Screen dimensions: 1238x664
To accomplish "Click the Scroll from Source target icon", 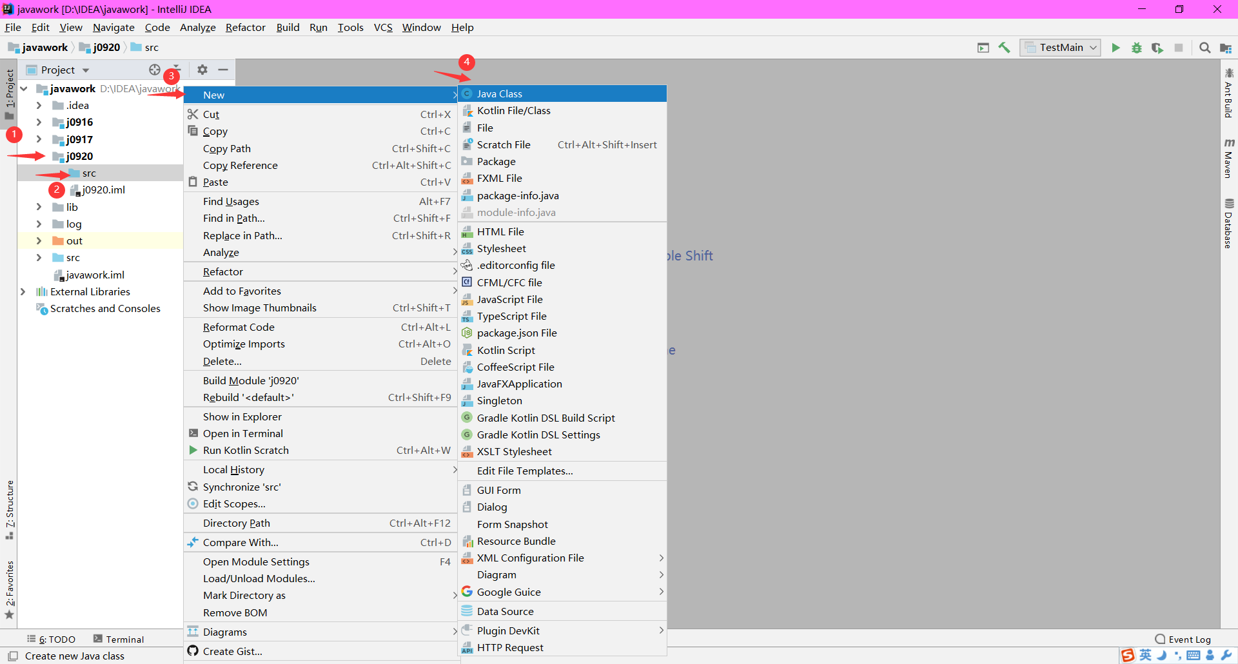I will pos(155,70).
